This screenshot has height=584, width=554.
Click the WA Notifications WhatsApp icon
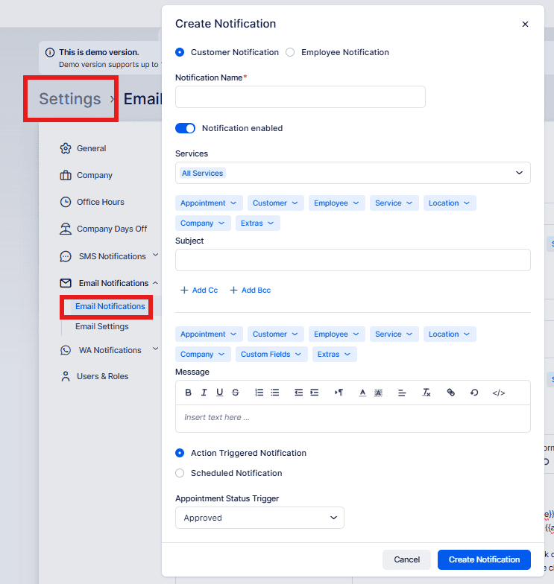click(66, 350)
